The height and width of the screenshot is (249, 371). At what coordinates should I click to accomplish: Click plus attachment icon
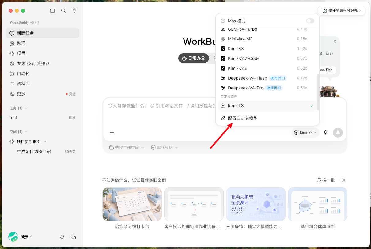click(112, 133)
